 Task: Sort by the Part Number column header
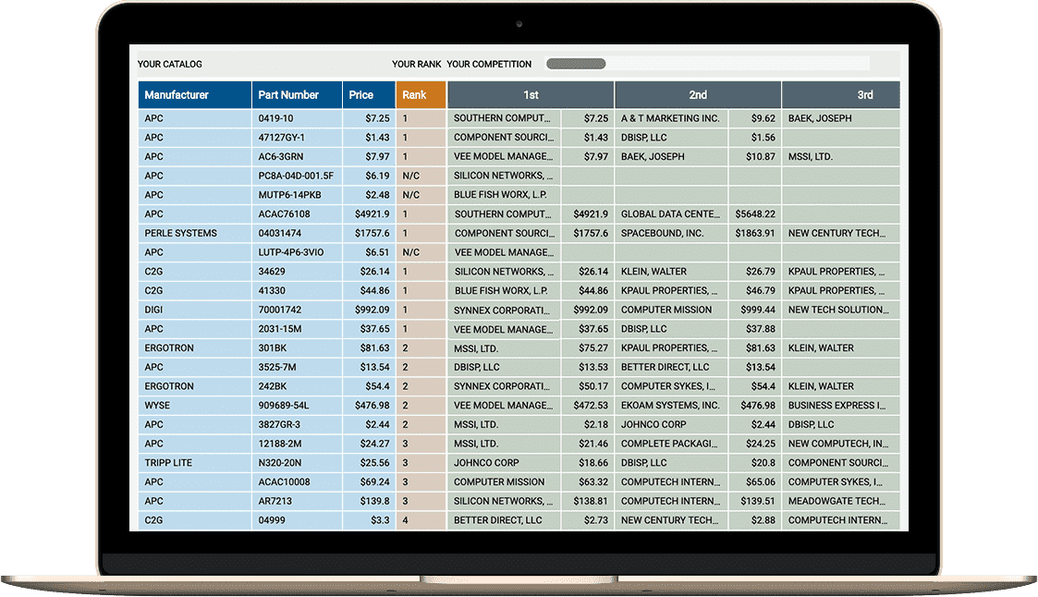tap(297, 94)
